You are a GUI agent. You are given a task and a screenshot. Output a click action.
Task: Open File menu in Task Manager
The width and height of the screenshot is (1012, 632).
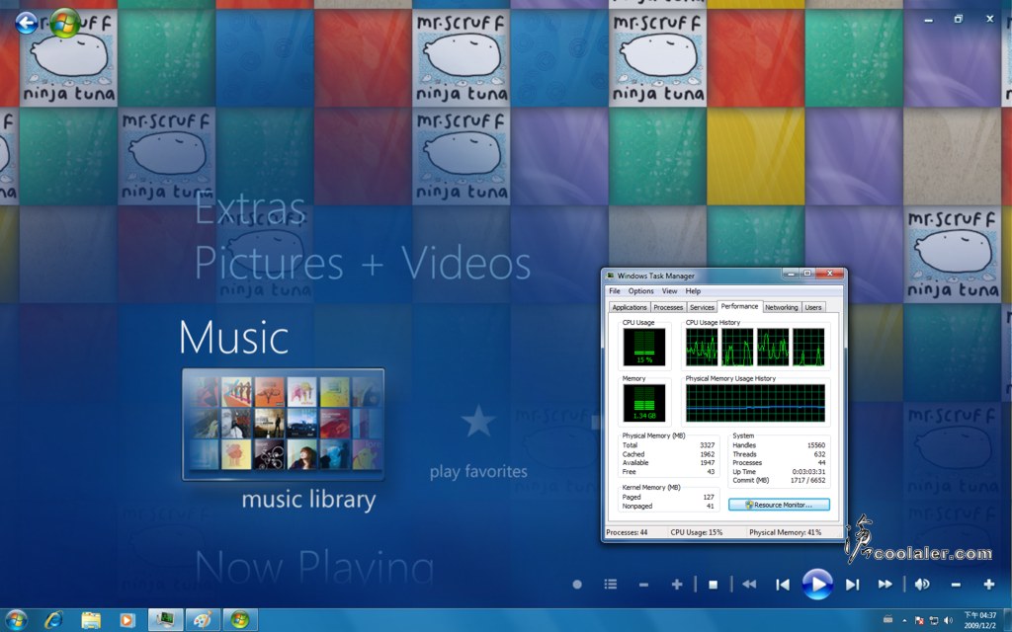pyautogui.click(x=615, y=291)
